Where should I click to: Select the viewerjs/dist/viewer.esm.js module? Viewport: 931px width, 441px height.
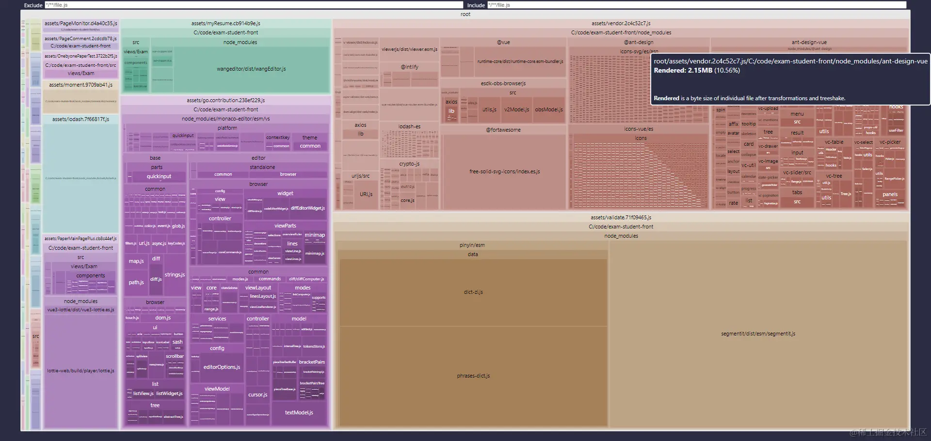[409, 49]
